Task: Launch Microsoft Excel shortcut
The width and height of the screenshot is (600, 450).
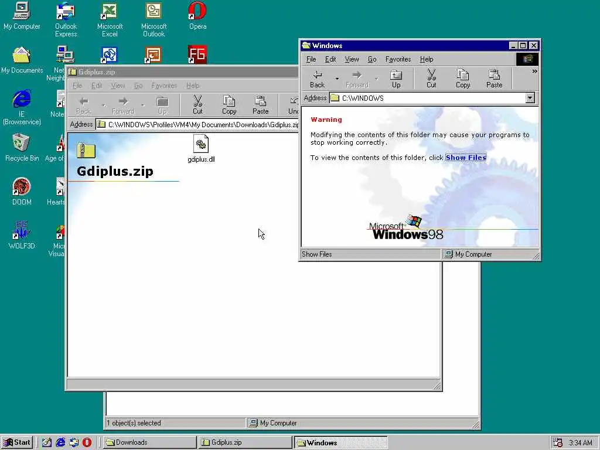Action: pyautogui.click(x=110, y=19)
